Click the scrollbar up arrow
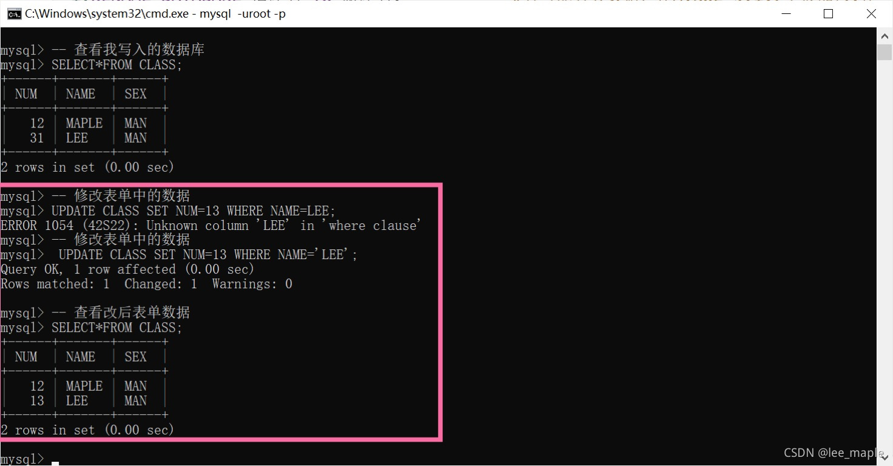The height and width of the screenshot is (466, 893). click(884, 36)
